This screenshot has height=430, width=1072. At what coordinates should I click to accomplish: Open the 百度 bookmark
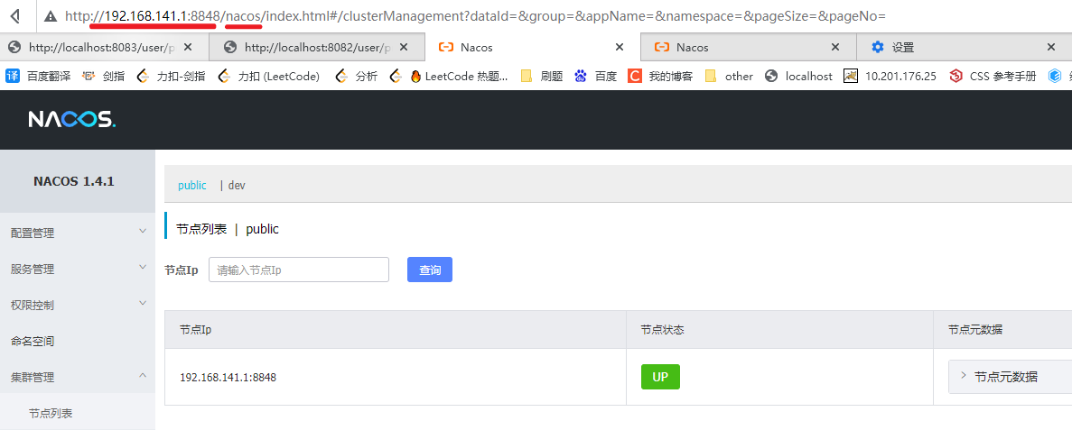pos(595,76)
